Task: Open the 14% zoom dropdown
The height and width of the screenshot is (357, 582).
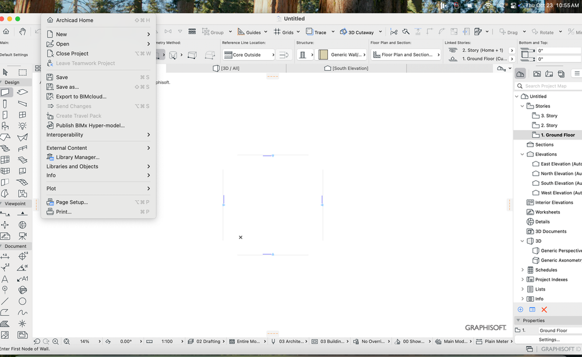Action: (89, 341)
